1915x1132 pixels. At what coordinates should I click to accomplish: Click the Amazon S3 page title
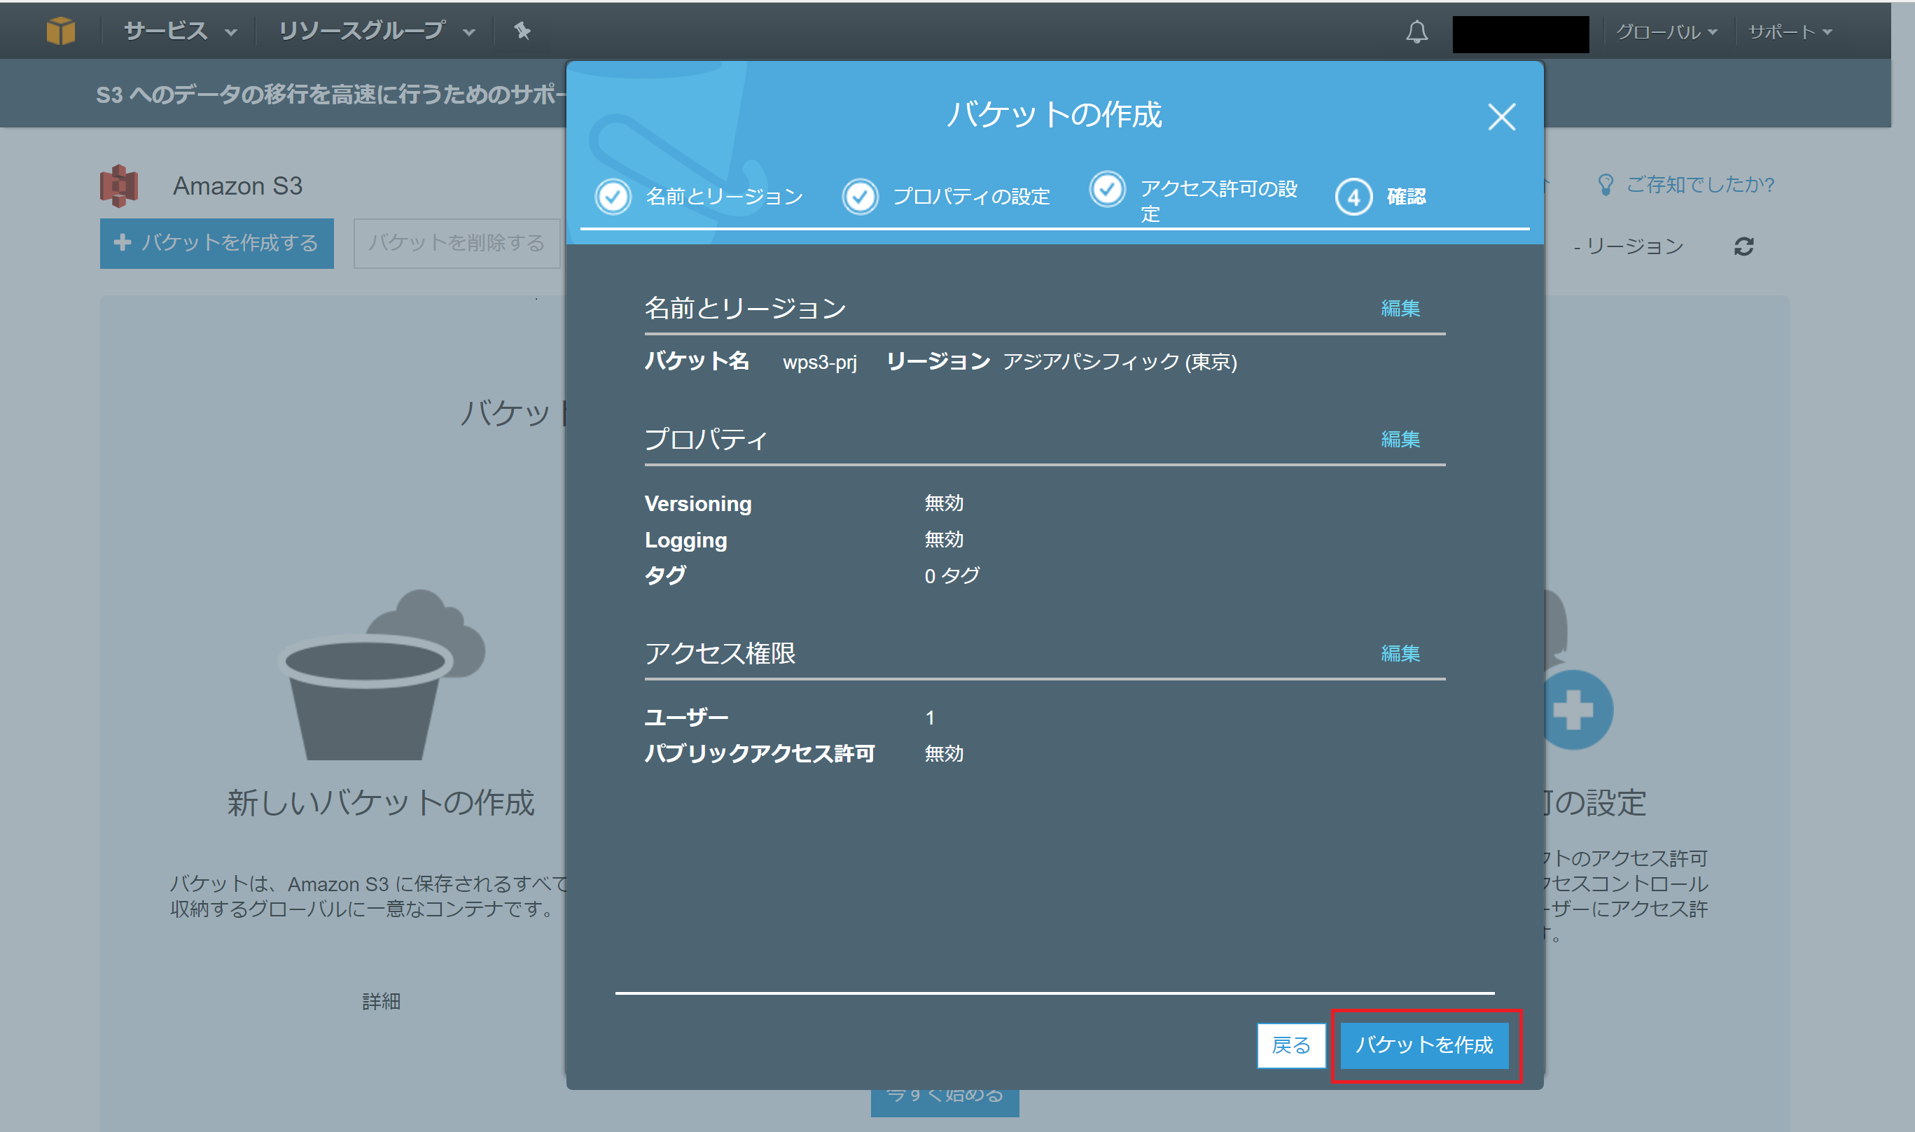coord(237,186)
